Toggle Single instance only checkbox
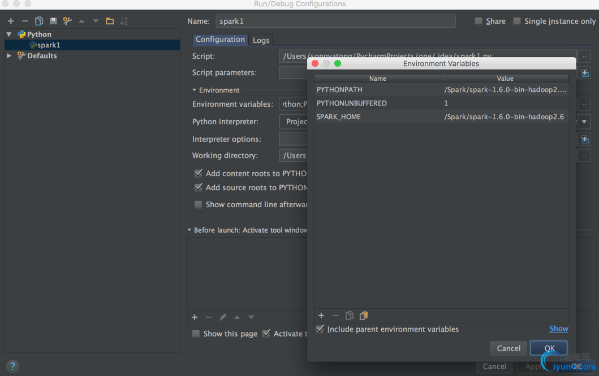 (517, 21)
